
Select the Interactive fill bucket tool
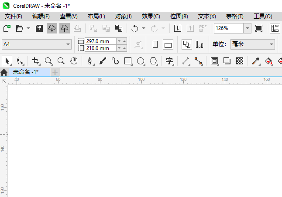[269, 61]
